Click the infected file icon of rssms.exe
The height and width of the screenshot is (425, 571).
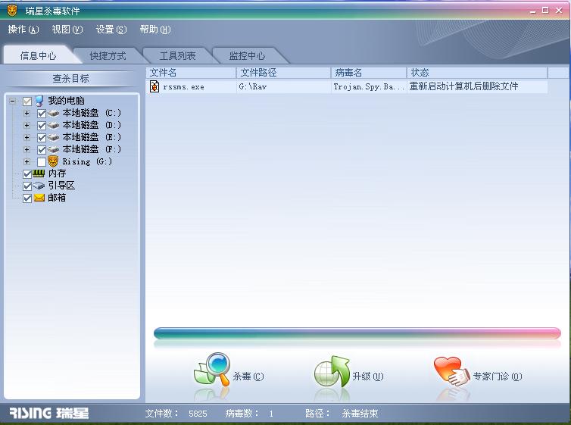pyautogui.click(x=154, y=86)
